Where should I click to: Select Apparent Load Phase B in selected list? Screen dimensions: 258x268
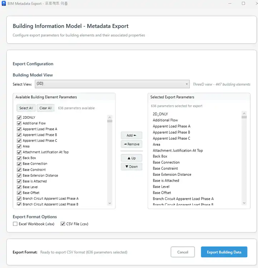click(172, 132)
